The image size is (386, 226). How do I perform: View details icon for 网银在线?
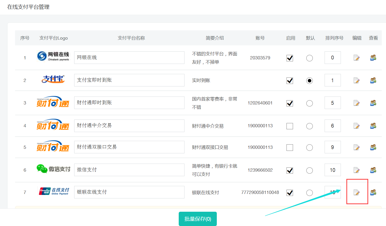pos(373,58)
